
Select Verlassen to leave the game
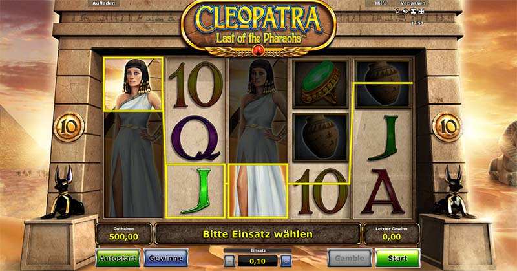pos(413,3)
